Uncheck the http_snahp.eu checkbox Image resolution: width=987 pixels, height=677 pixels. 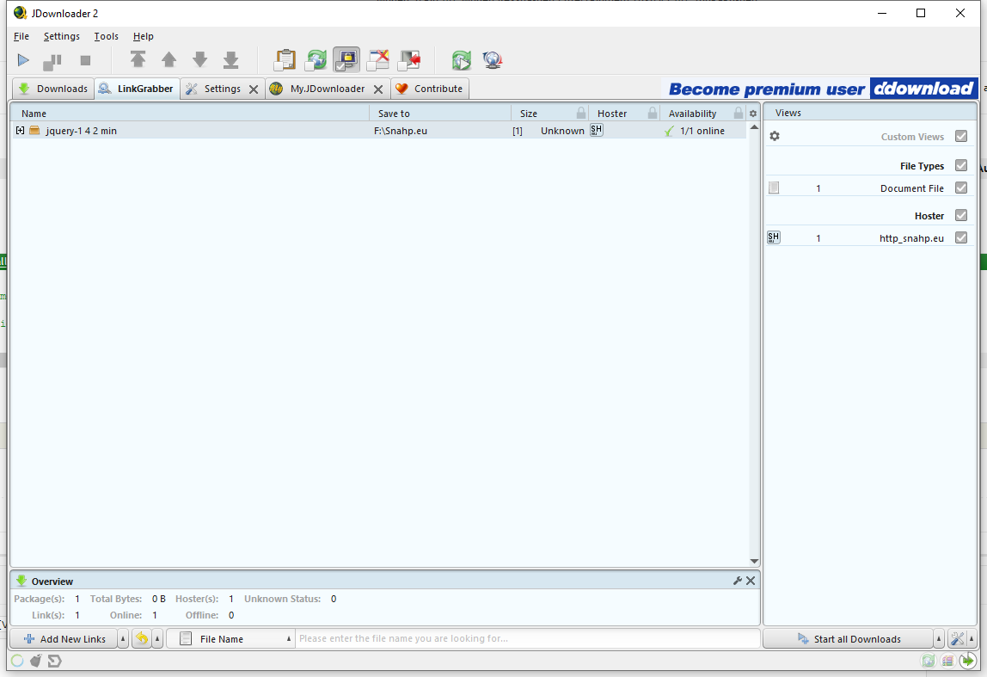(961, 237)
